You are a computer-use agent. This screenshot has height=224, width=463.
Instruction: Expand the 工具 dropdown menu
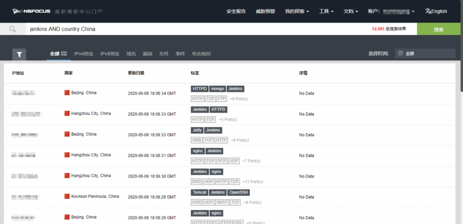click(x=326, y=11)
